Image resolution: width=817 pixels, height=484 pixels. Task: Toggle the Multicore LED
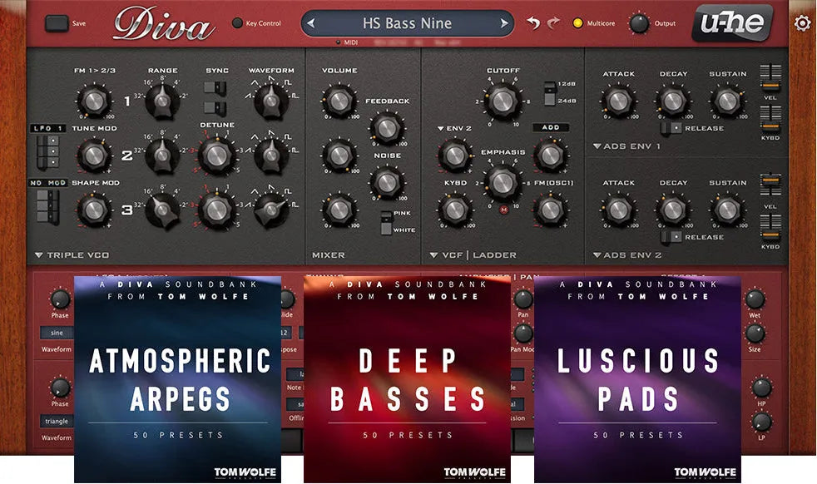click(578, 23)
